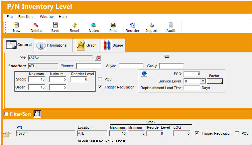
Task: Check the POU checkbox in General tab
Action: tap(100, 79)
